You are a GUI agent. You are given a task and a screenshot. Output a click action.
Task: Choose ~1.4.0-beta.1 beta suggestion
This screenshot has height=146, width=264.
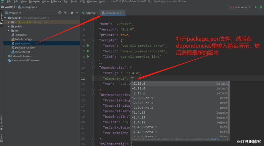coord(179,132)
